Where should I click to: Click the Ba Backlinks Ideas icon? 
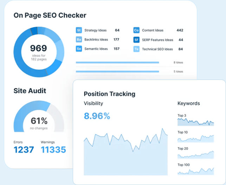click(x=79, y=40)
